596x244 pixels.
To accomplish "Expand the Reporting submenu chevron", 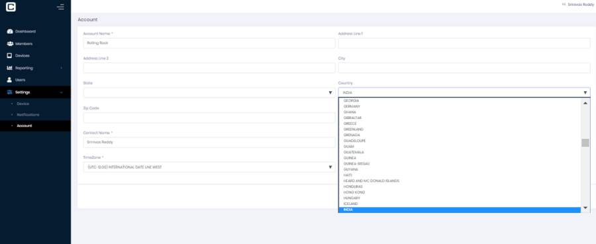I will coord(62,68).
